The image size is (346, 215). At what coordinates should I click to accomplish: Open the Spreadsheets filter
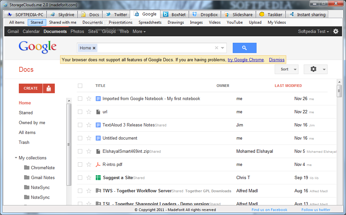(x=150, y=22)
